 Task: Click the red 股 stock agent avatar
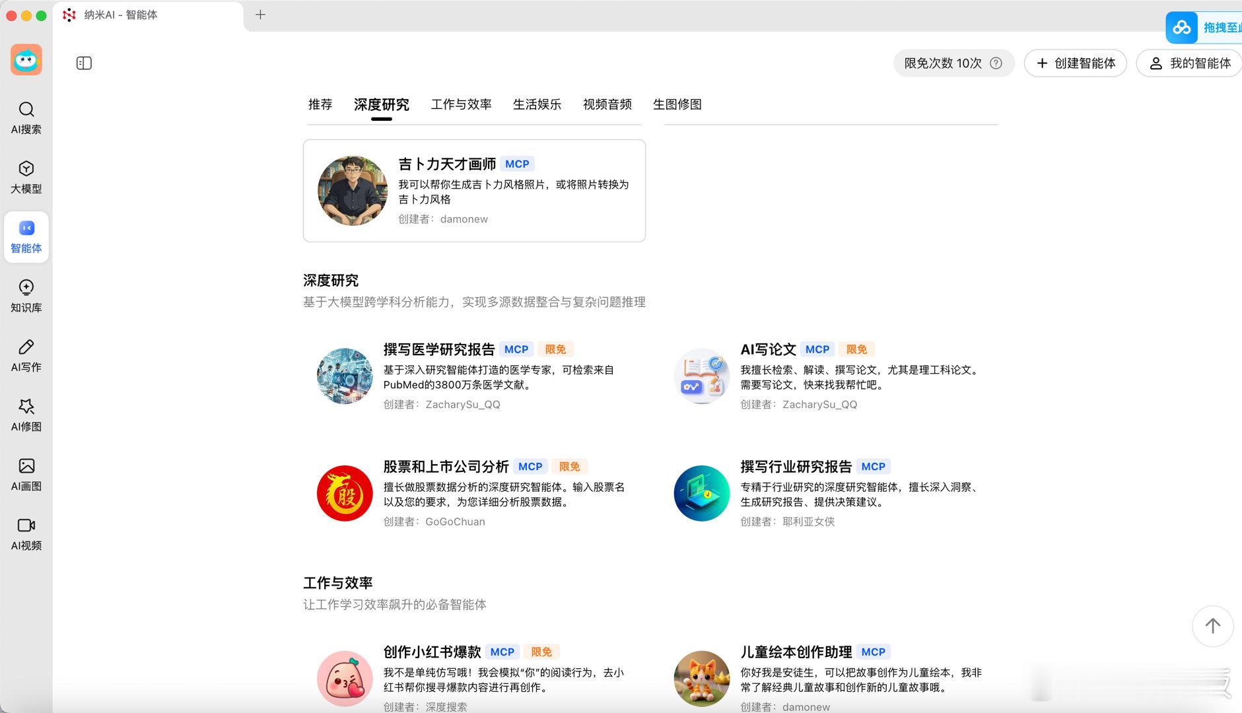click(x=345, y=493)
